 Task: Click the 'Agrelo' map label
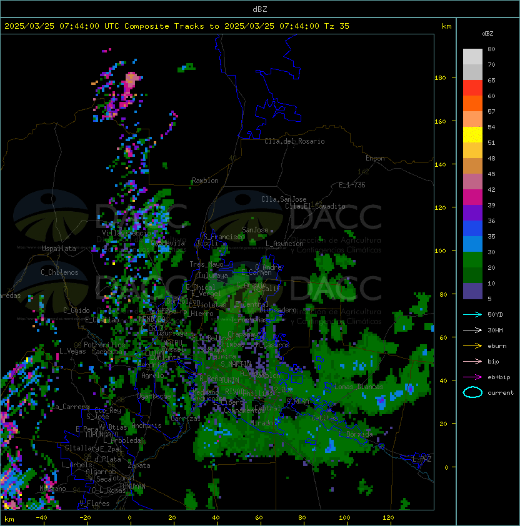click(x=152, y=375)
